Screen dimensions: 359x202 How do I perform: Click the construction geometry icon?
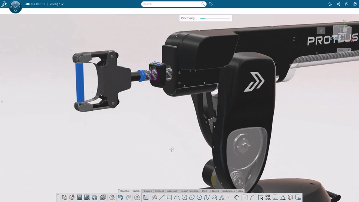(x=237, y=198)
